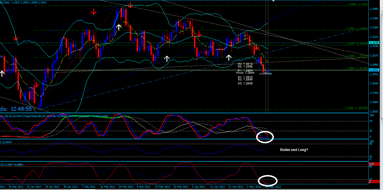Click the 'yesterday' label on the chart

pos(266,73)
